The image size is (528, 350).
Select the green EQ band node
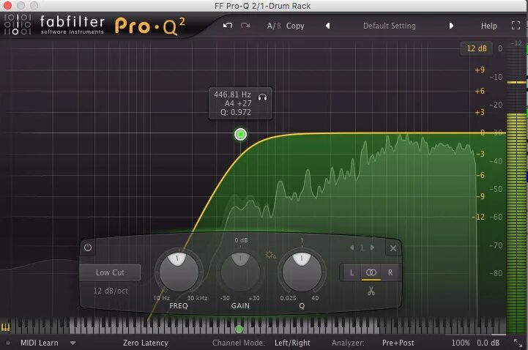coord(240,135)
